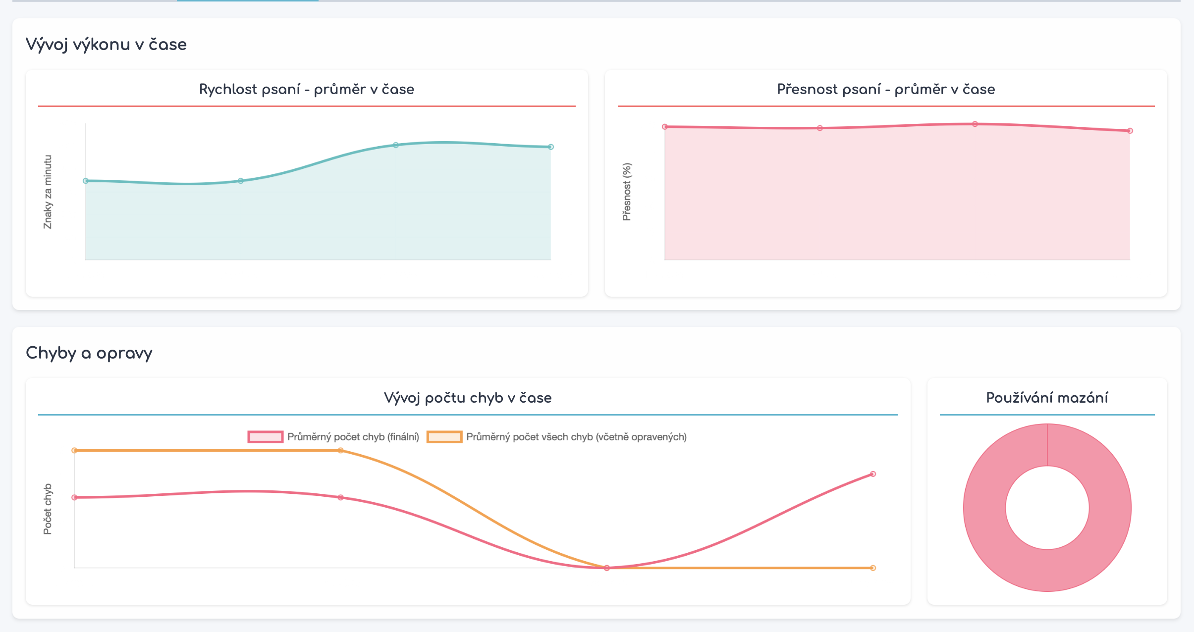Click the "Chyby a opravy" section heading

tap(89, 353)
